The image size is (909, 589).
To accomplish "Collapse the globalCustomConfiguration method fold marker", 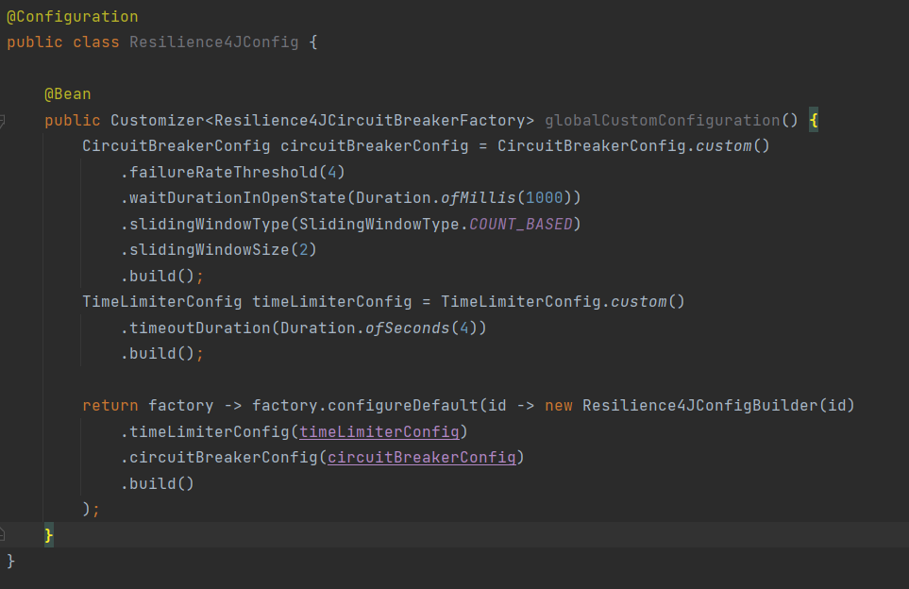I will coord(2,121).
